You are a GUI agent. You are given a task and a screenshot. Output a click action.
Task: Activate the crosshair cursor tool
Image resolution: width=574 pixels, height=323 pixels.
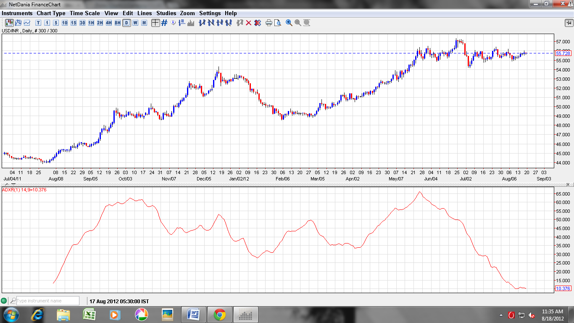tap(156, 23)
